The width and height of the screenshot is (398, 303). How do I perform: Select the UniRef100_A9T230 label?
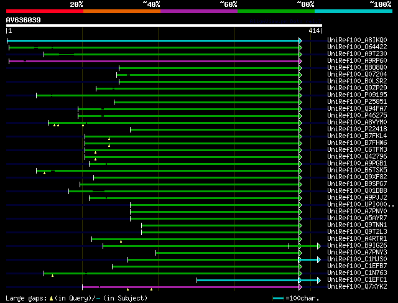357,54
